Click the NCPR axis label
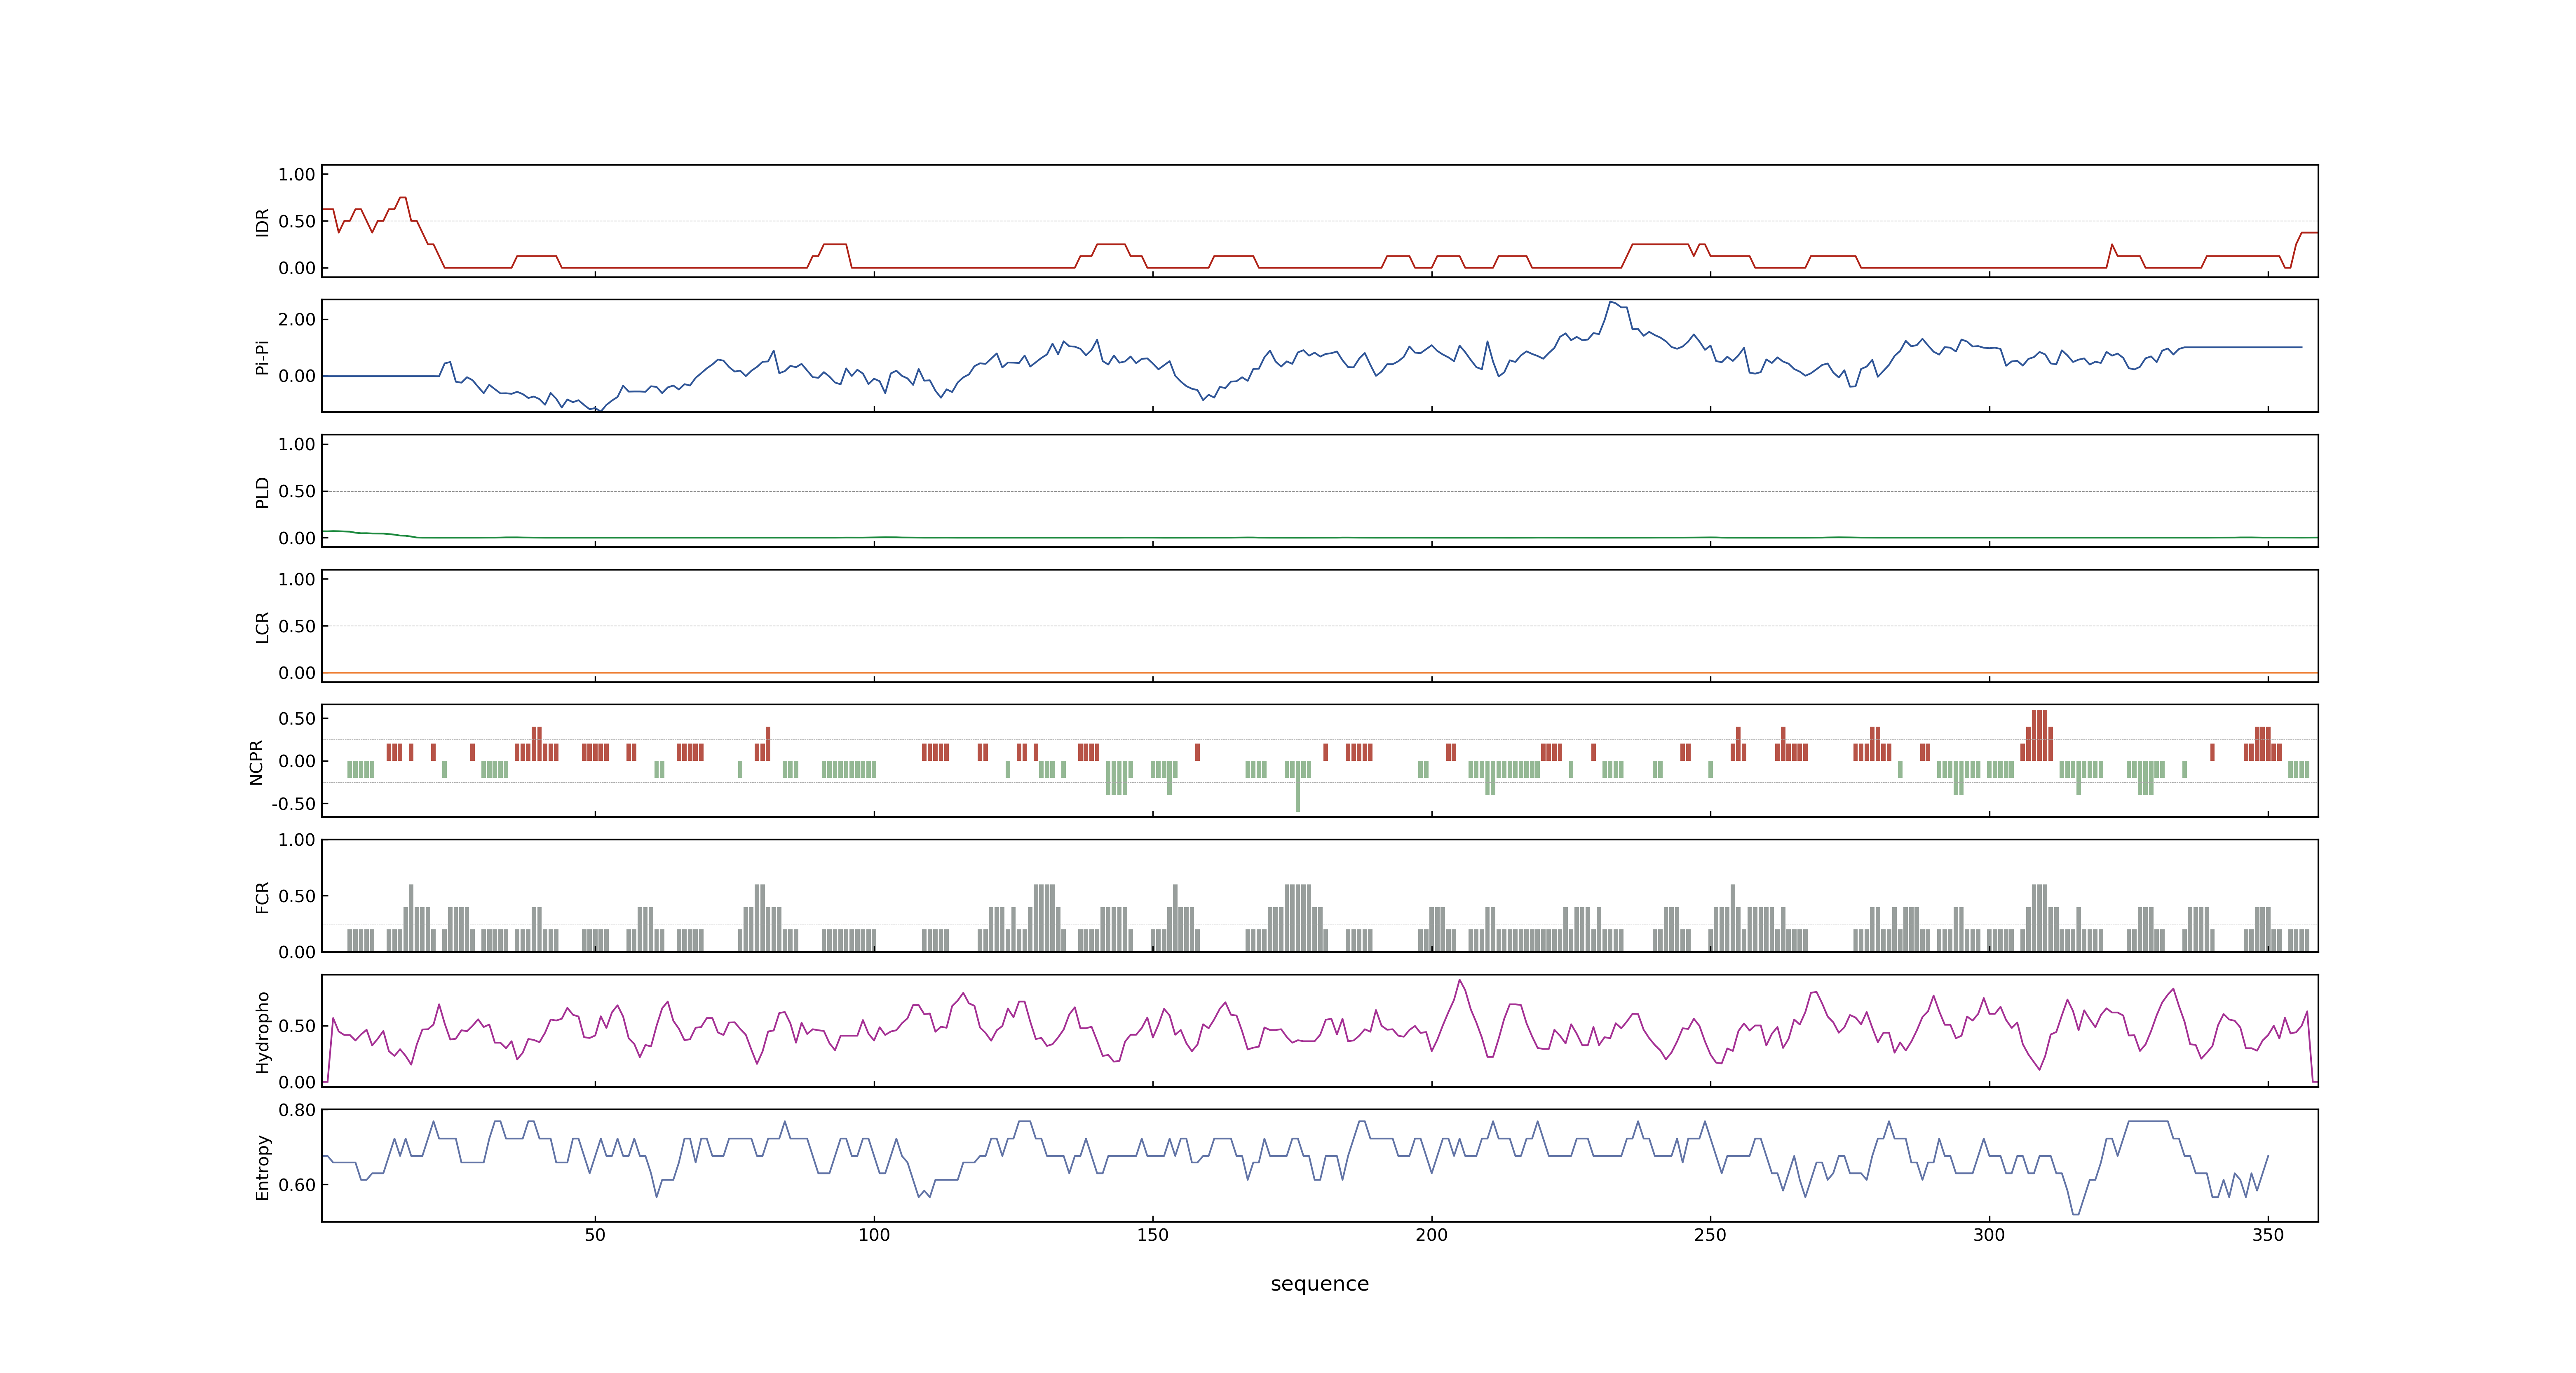Viewport: 2576px width, 1373px height. click(256, 763)
